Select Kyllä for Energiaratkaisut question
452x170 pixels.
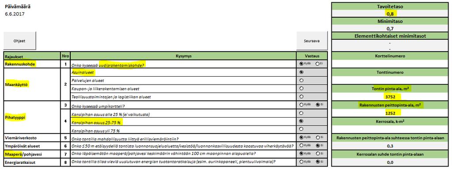[x=301, y=161]
